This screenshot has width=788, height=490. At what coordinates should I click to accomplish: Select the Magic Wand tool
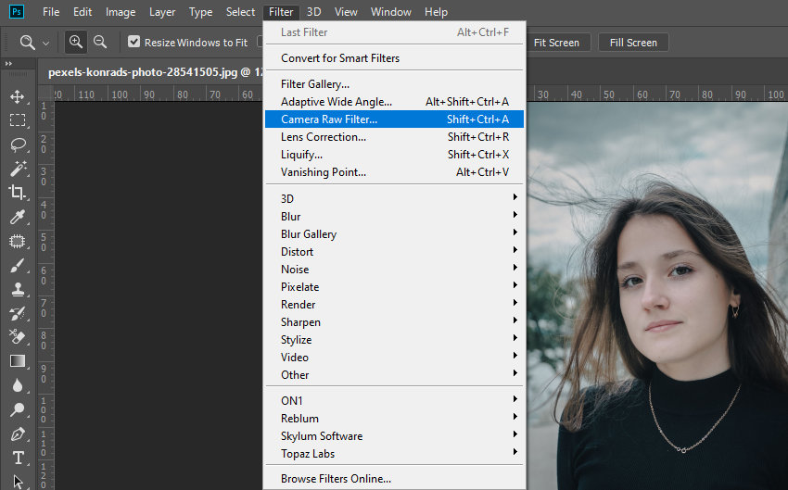pyautogui.click(x=18, y=169)
